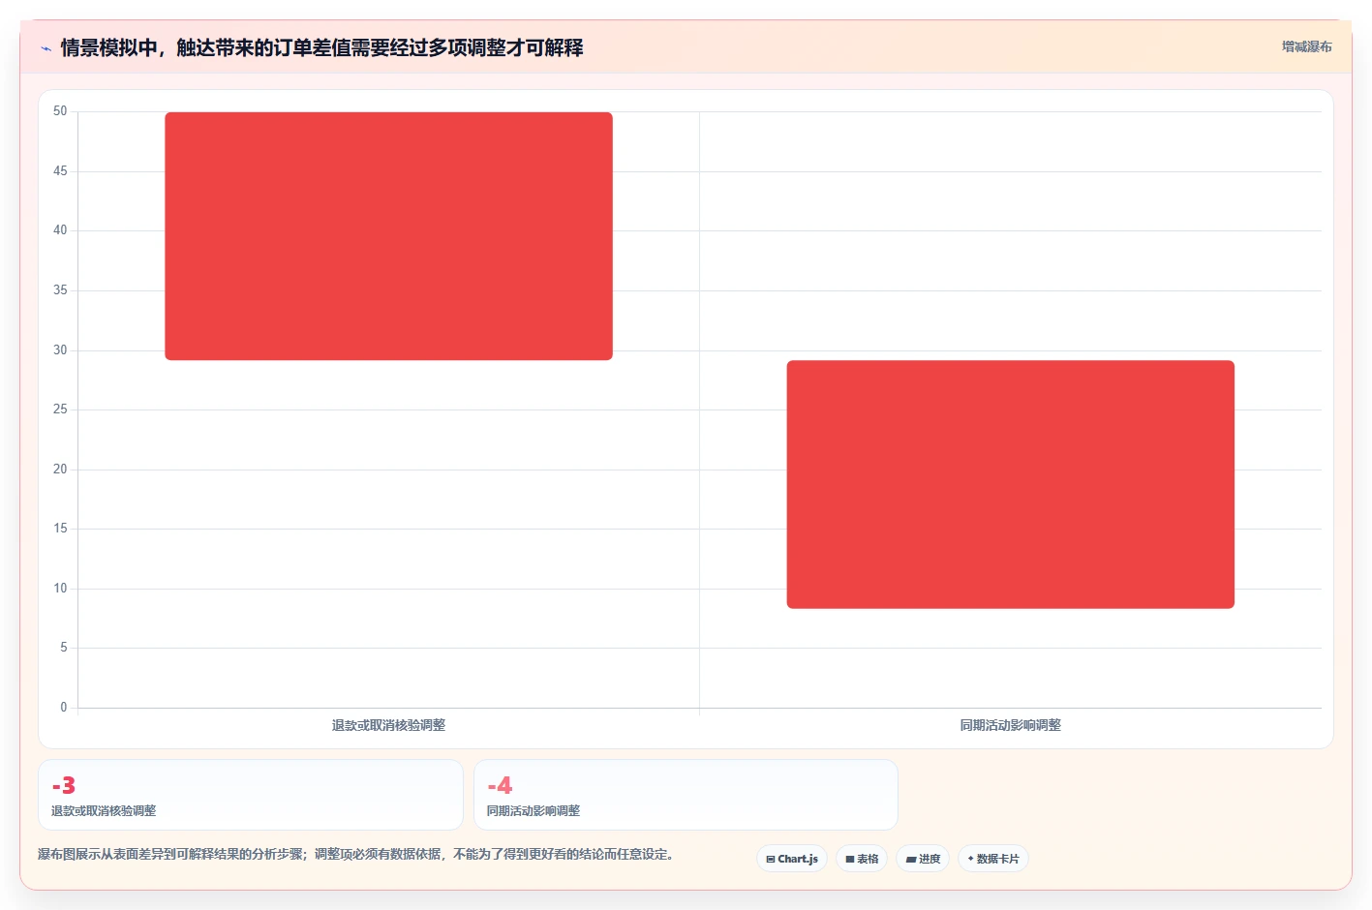The image size is (1372, 910).
Task: Select the Chart.js chip
Action: (x=792, y=859)
